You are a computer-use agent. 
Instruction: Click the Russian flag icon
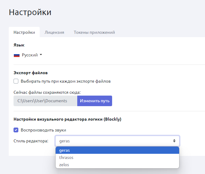click(x=17, y=55)
